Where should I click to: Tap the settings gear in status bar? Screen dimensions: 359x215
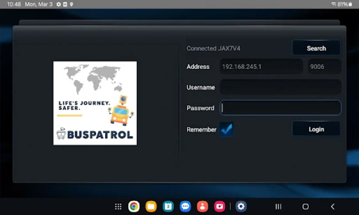[58, 4]
